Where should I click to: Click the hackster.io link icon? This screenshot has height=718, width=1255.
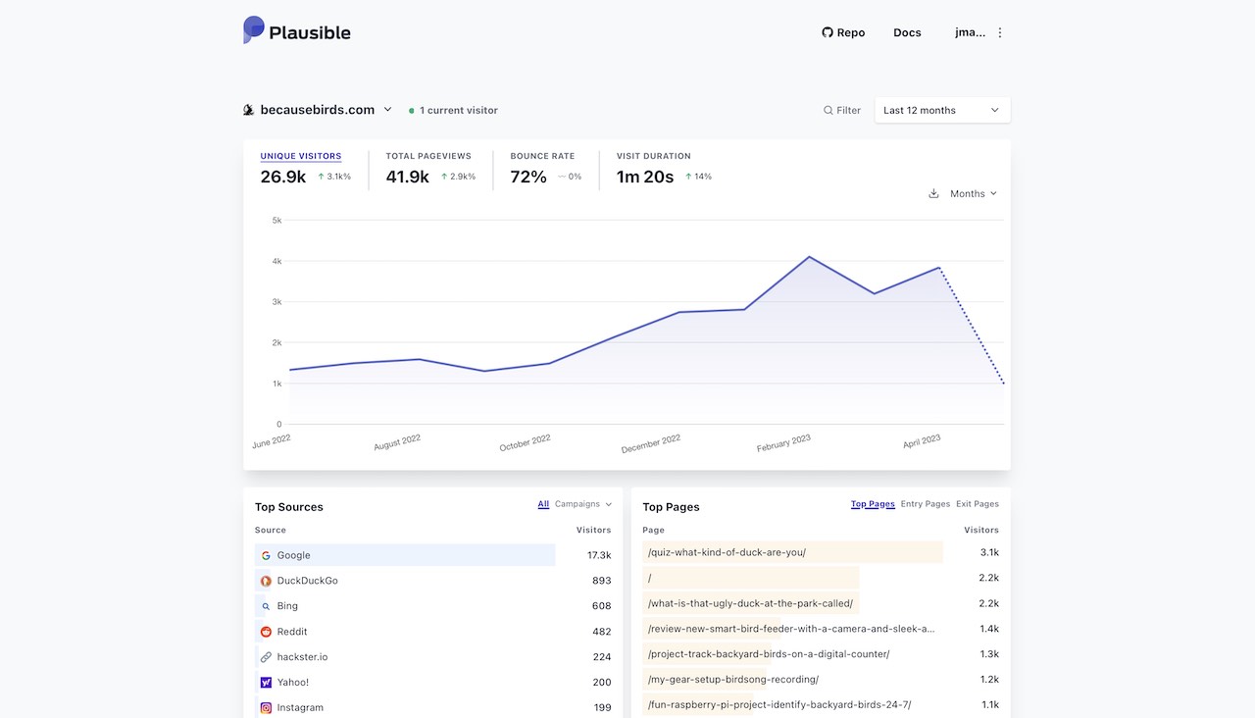(x=266, y=657)
